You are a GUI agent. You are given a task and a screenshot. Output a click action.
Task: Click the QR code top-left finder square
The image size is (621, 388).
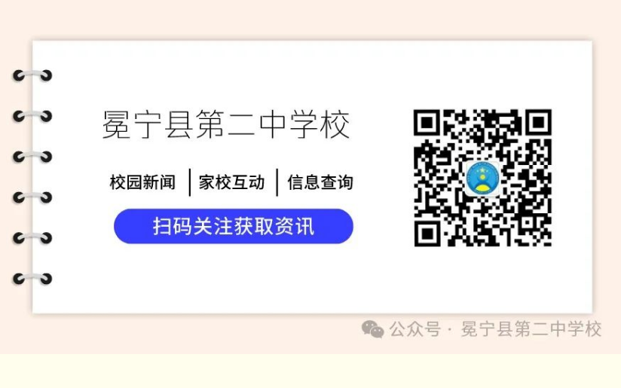[x=427, y=122]
